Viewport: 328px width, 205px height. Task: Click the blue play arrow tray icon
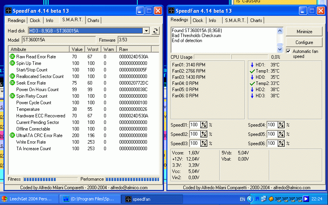[x=306, y=199]
